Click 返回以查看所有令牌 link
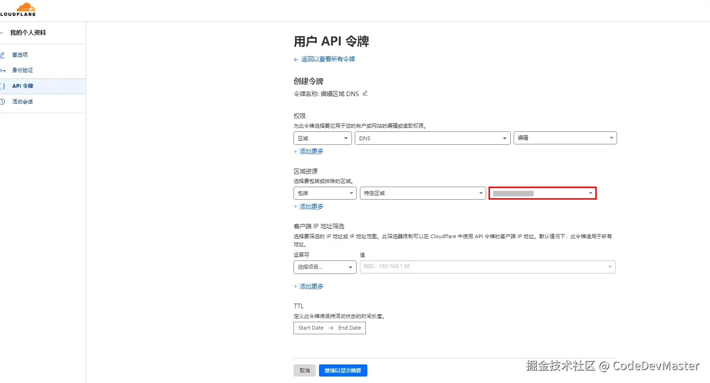This screenshot has height=383, width=710. pyautogui.click(x=328, y=59)
